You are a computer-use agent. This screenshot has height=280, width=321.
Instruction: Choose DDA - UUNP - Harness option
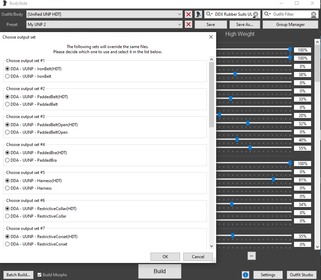tap(8, 188)
